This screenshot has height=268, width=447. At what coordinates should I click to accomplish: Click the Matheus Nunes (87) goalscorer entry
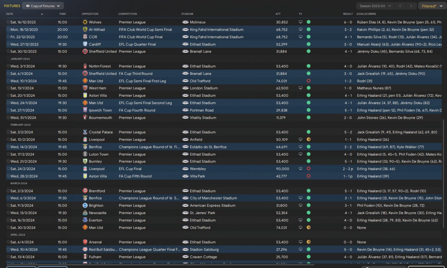pyautogui.click(x=374, y=88)
